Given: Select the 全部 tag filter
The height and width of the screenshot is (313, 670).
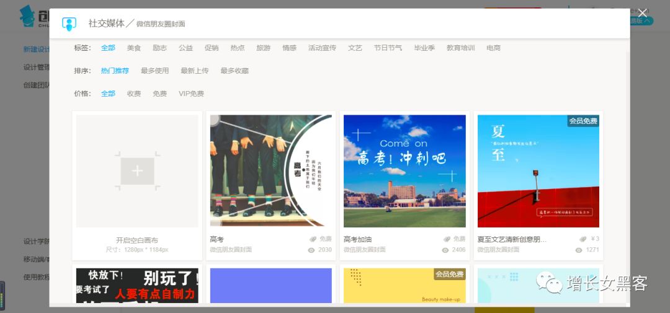Looking at the screenshot, I should point(108,48).
